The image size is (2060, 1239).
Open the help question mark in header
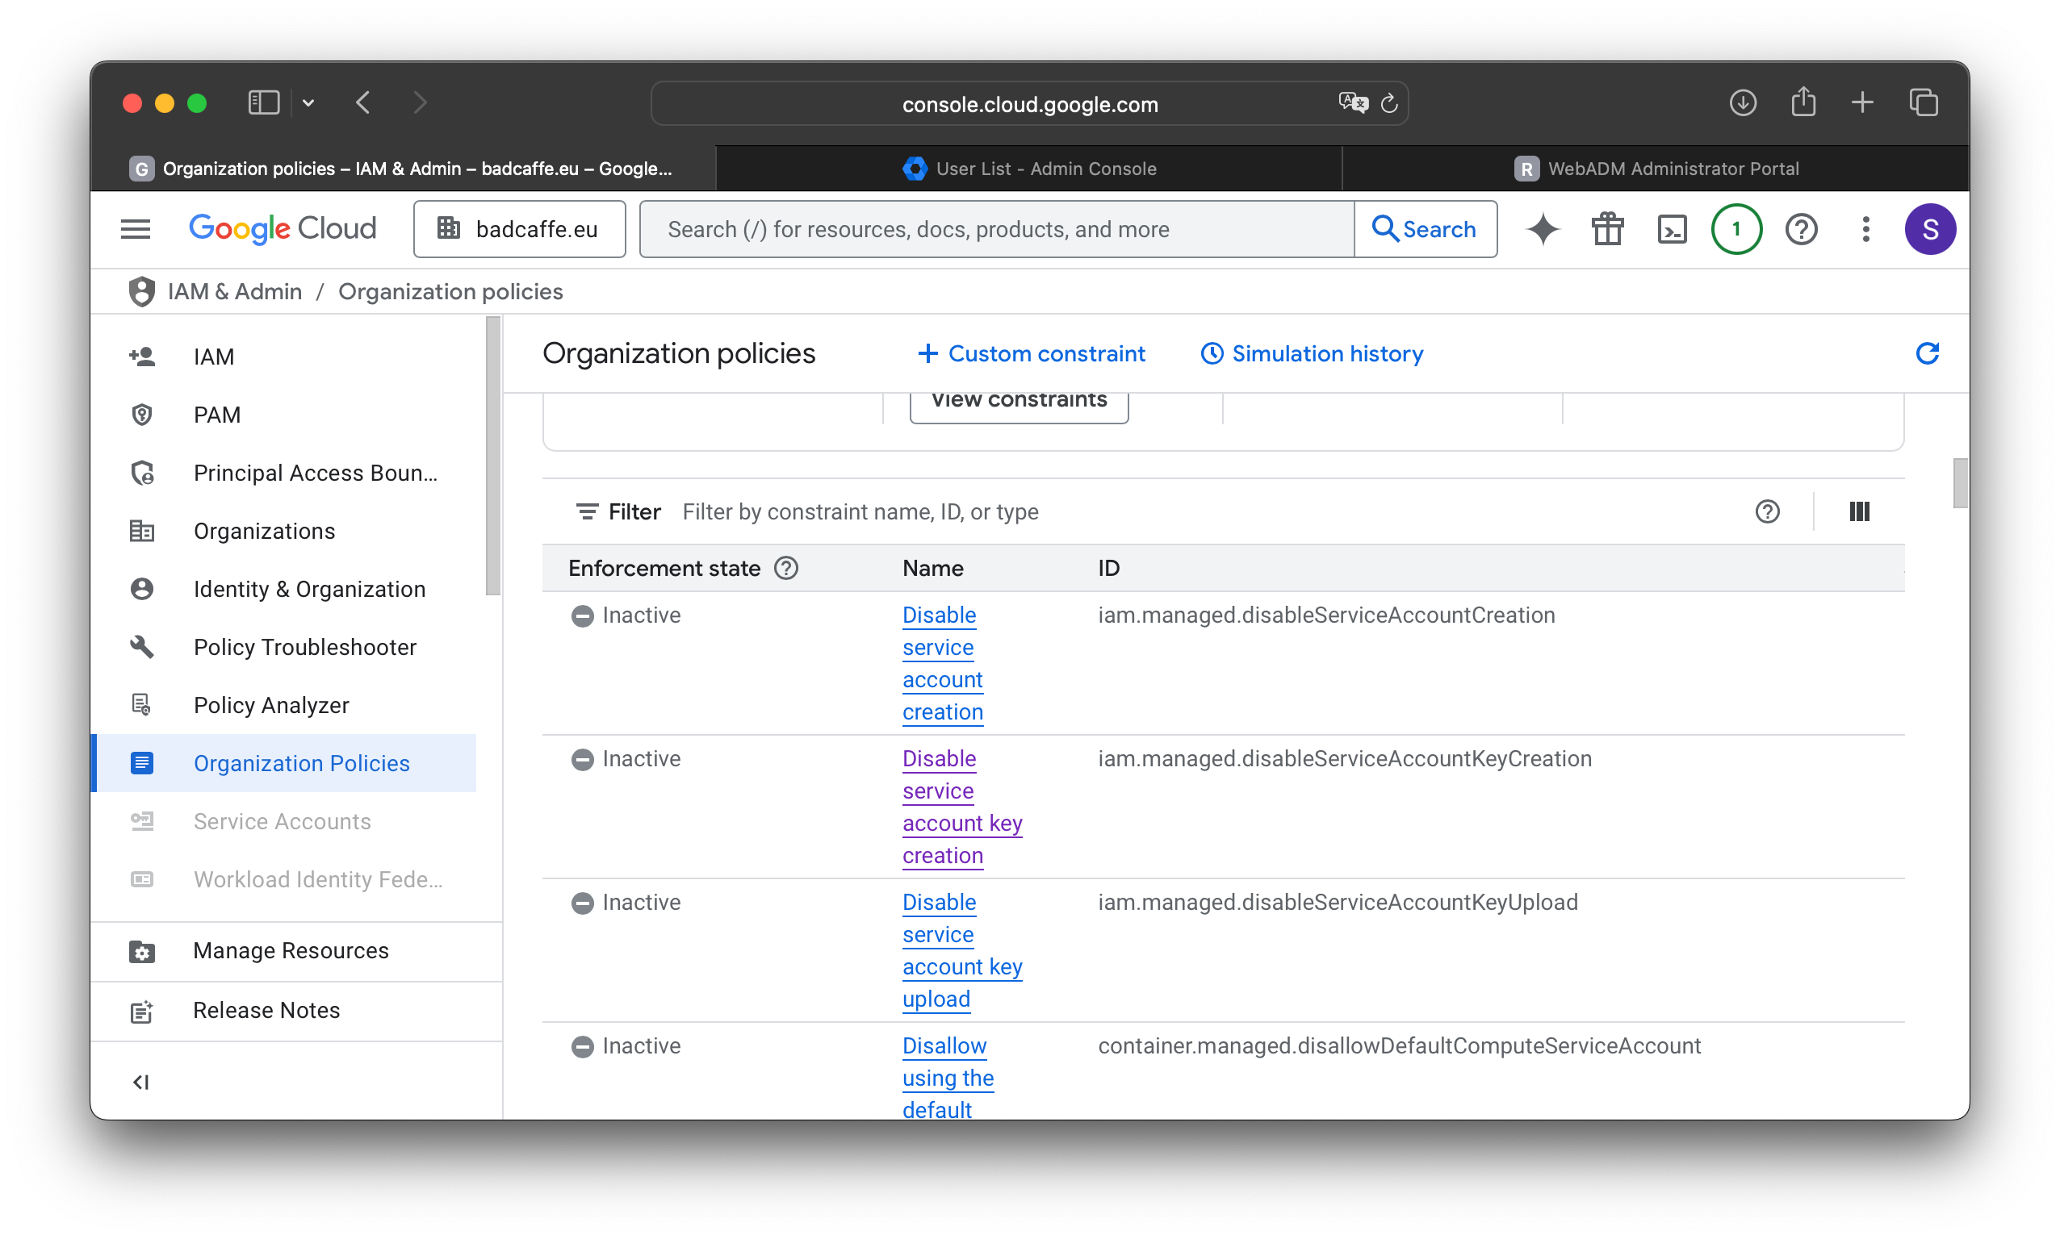pyautogui.click(x=1800, y=229)
